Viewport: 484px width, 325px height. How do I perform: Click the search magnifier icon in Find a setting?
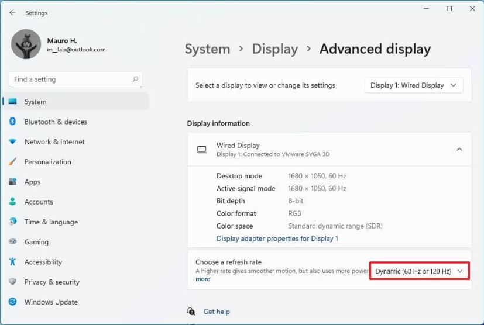click(x=135, y=79)
